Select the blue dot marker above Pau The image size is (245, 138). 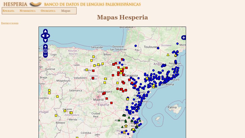click(136, 46)
